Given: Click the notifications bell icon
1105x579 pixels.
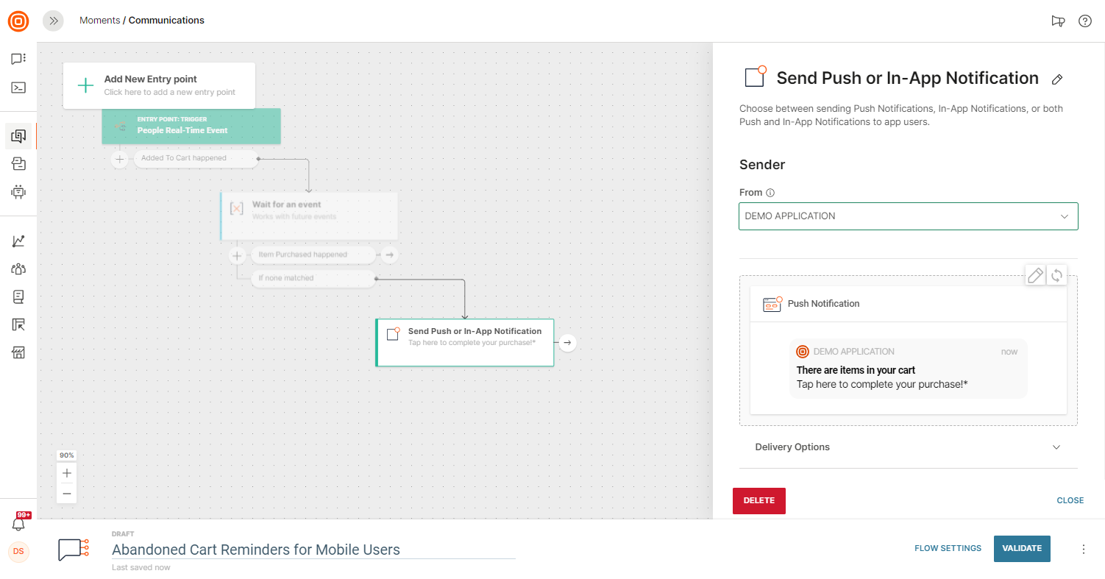Looking at the screenshot, I should pos(18,524).
